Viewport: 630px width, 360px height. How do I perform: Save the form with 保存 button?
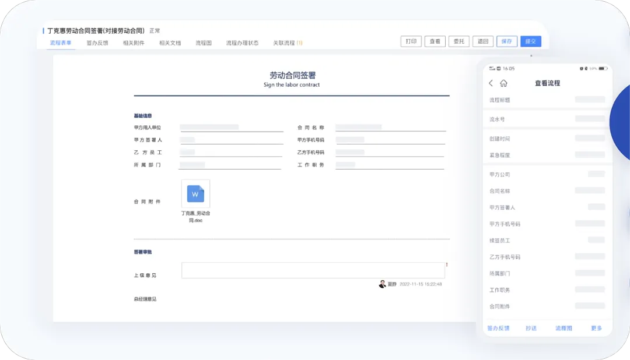click(507, 41)
